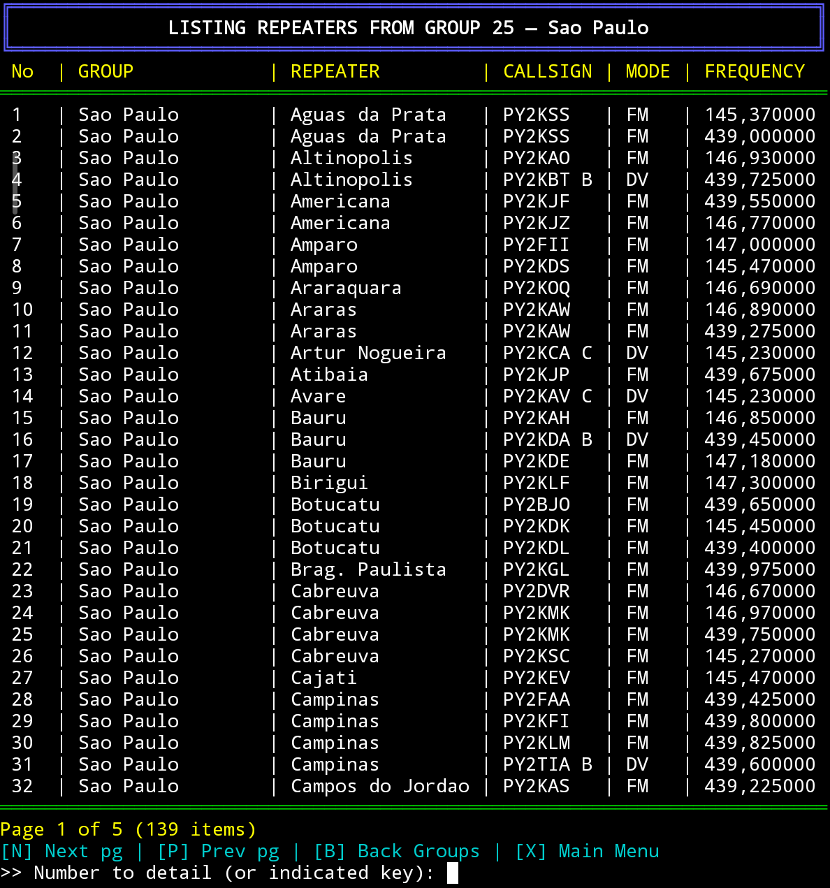Select repeater Birigui

click(329, 483)
